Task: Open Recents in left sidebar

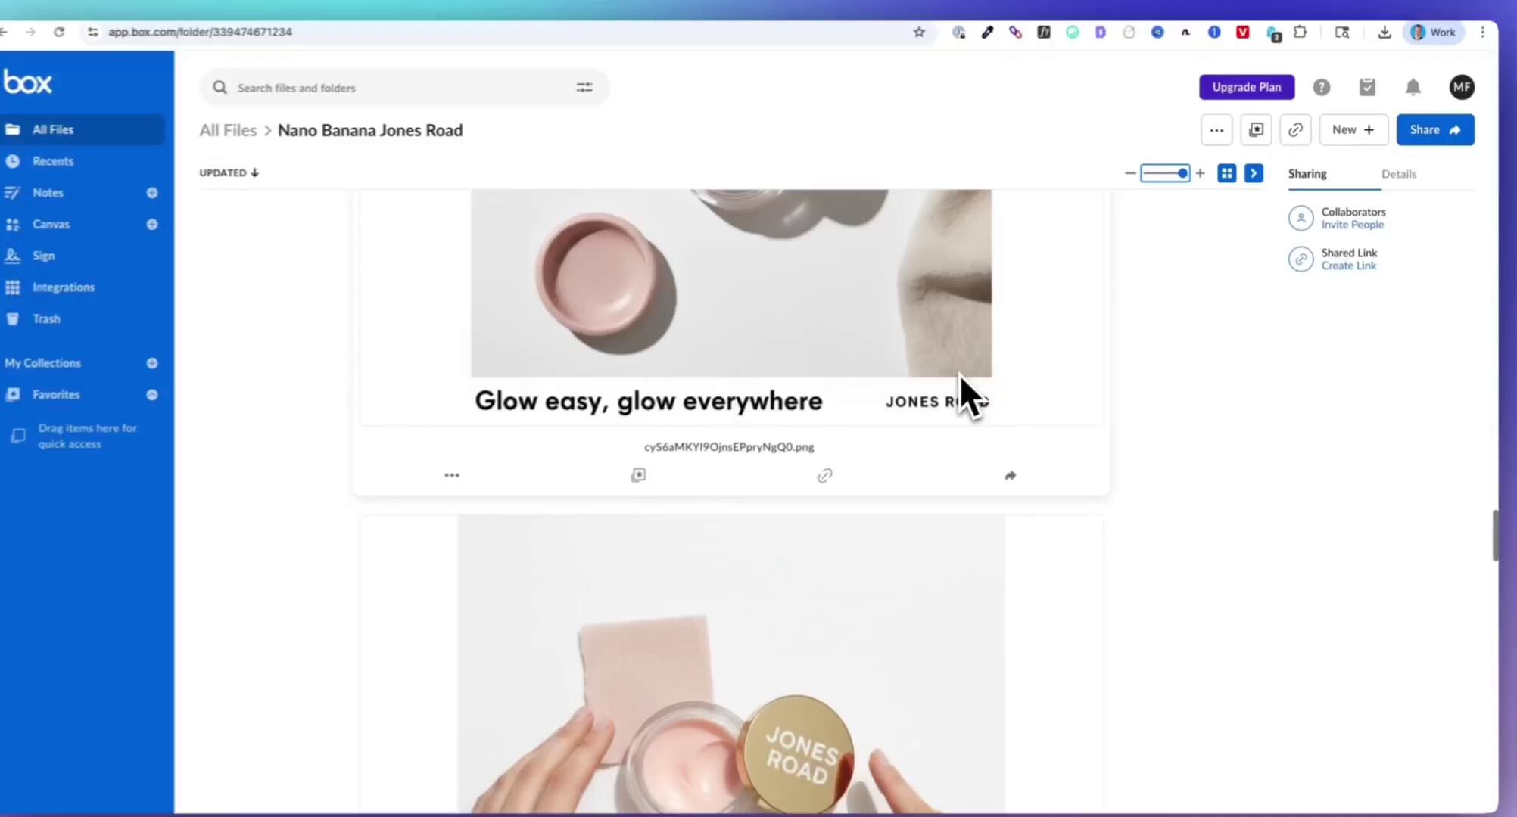Action: [x=53, y=161]
